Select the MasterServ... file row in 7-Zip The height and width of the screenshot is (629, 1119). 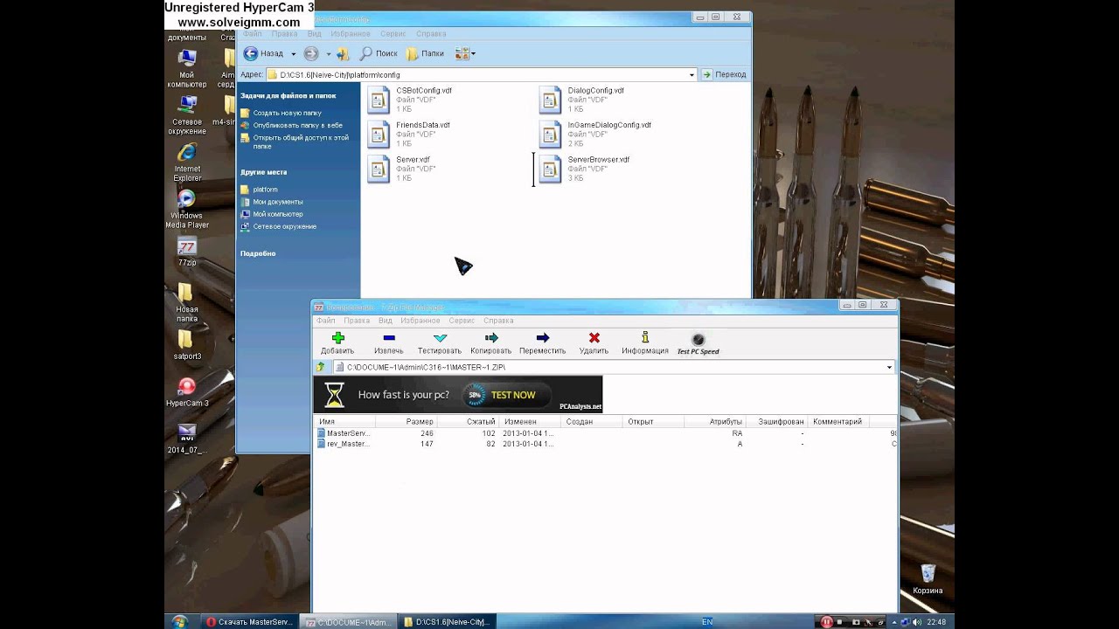click(606, 433)
